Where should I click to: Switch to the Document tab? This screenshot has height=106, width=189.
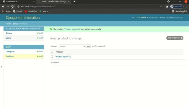pyautogui.click(x=12, y=1)
